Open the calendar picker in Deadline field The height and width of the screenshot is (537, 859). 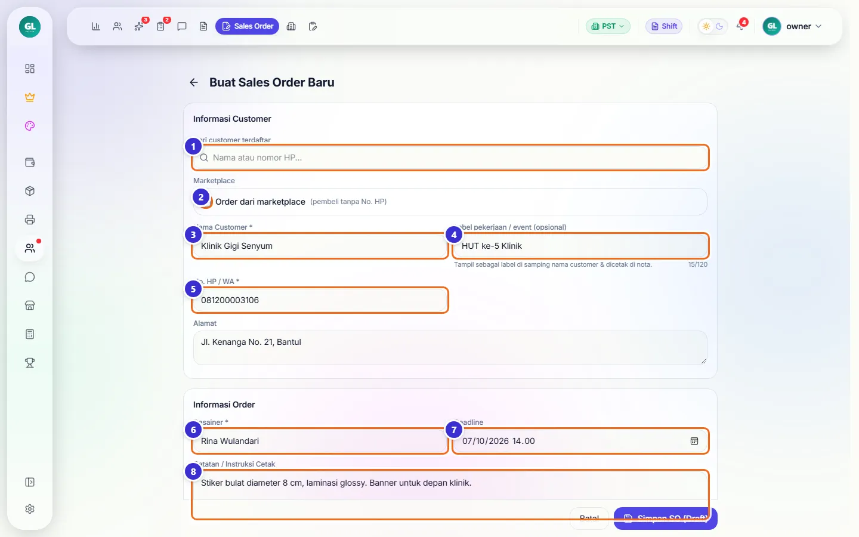pos(694,441)
